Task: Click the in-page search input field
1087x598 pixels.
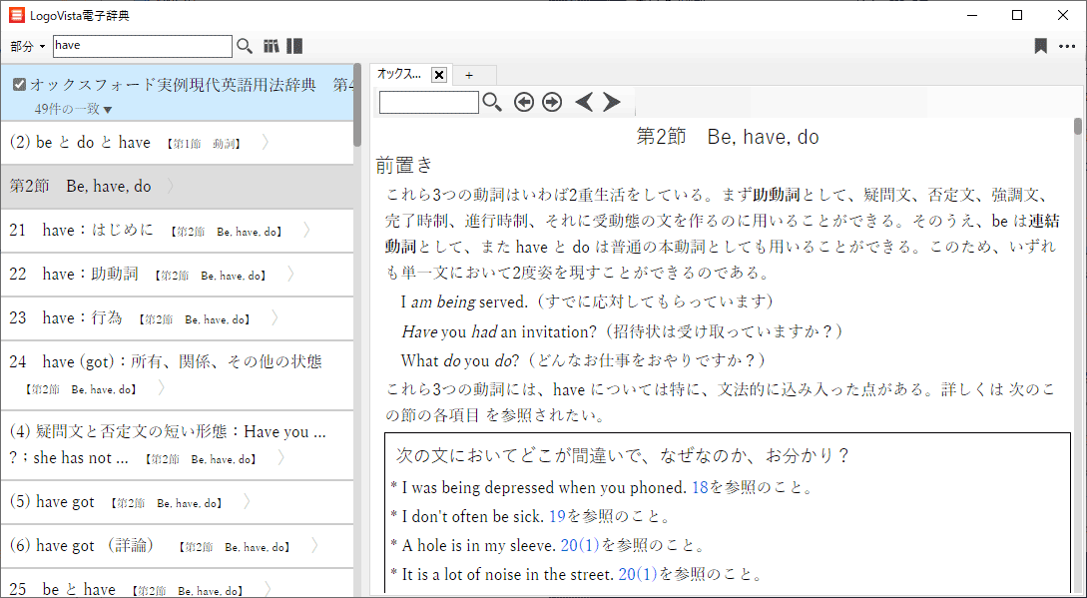Action: 428,102
